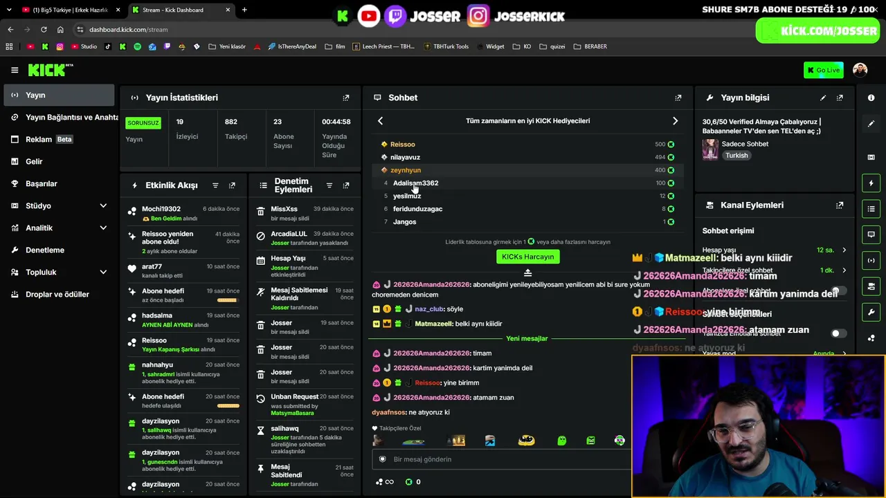
Task: Click the Turkish language tag
Action: [x=736, y=156]
